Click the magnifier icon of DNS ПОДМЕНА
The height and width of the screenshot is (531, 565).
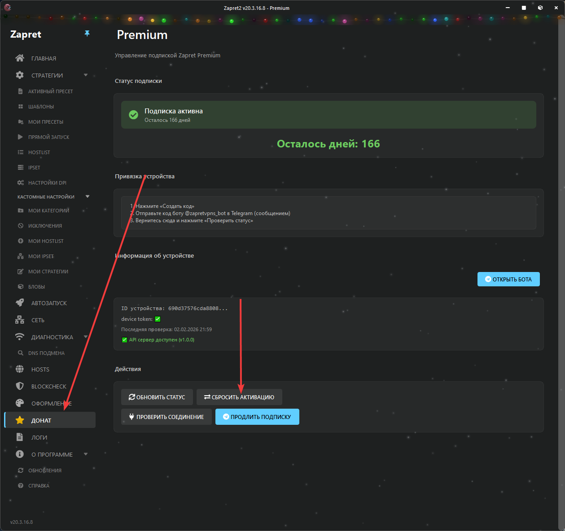pos(20,353)
